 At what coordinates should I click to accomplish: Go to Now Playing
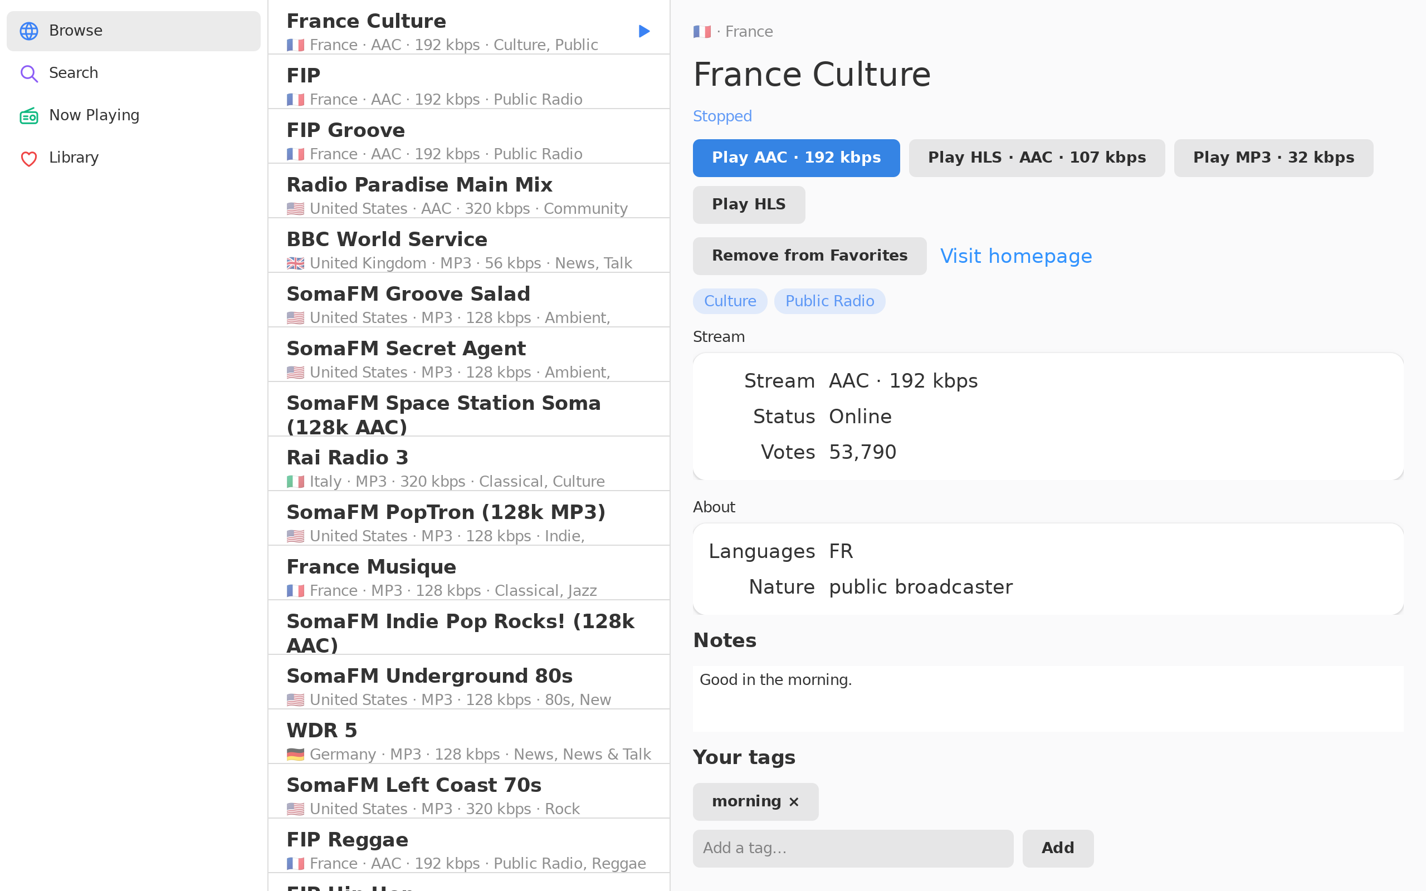pos(133,115)
